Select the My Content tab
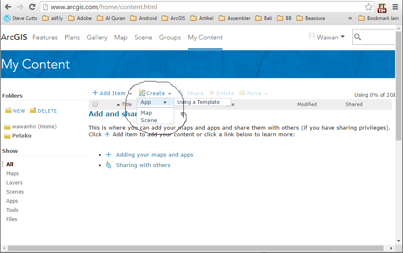The height and width of the screenshot is (253, 403). [205, 37]
